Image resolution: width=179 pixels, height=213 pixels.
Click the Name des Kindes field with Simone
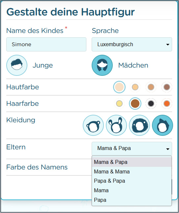point(46,45)
